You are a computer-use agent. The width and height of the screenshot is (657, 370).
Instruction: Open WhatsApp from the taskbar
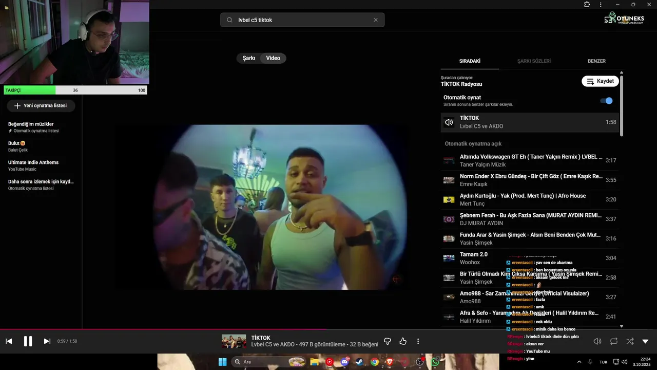tap(435, 362)
